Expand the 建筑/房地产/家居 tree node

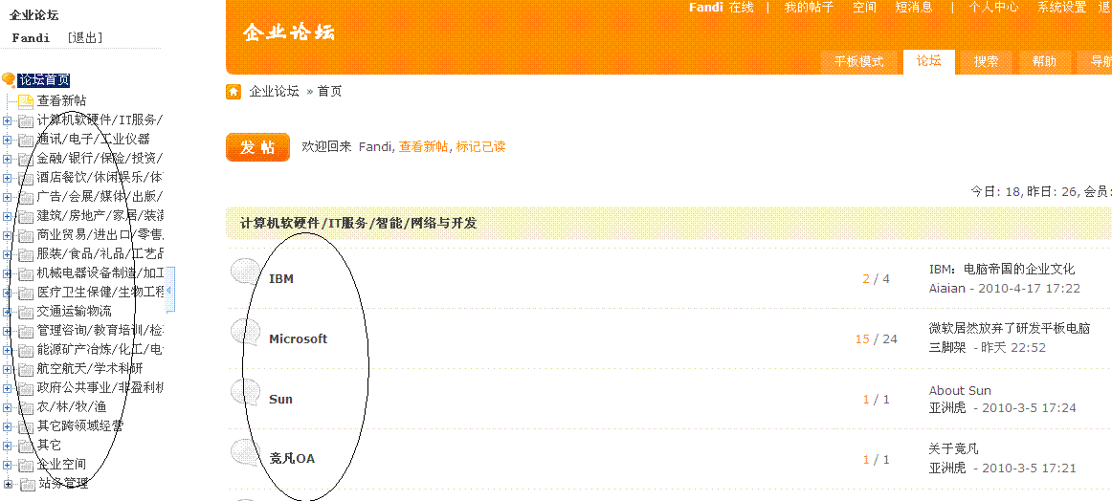click(7, 216)
